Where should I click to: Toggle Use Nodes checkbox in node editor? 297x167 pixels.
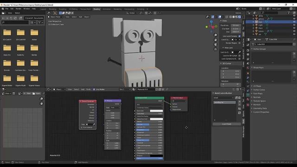tap(94, 90)
